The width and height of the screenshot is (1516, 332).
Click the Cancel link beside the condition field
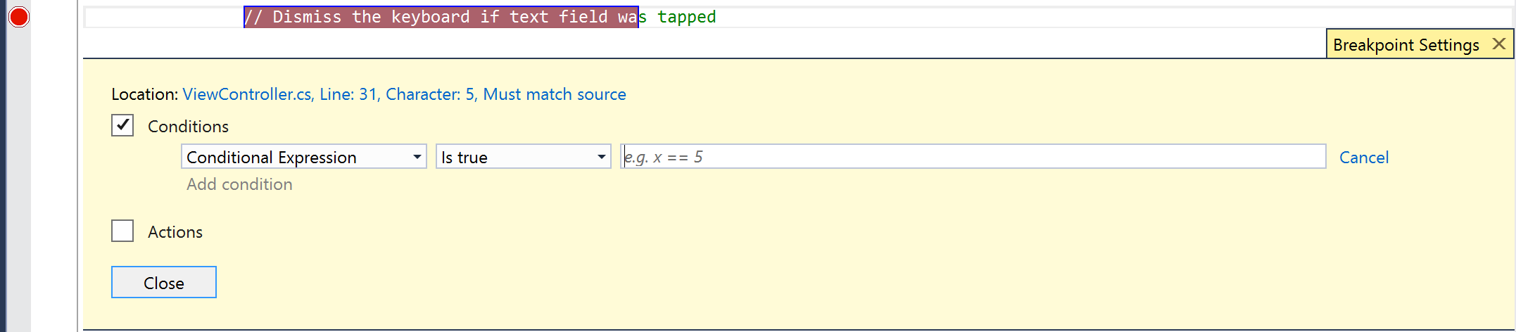click(x=1363, y=158)
